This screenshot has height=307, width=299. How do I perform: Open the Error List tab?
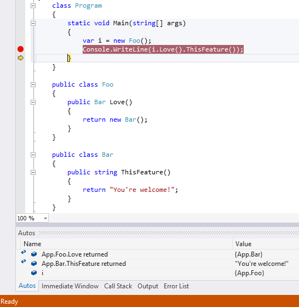[176, 286]
